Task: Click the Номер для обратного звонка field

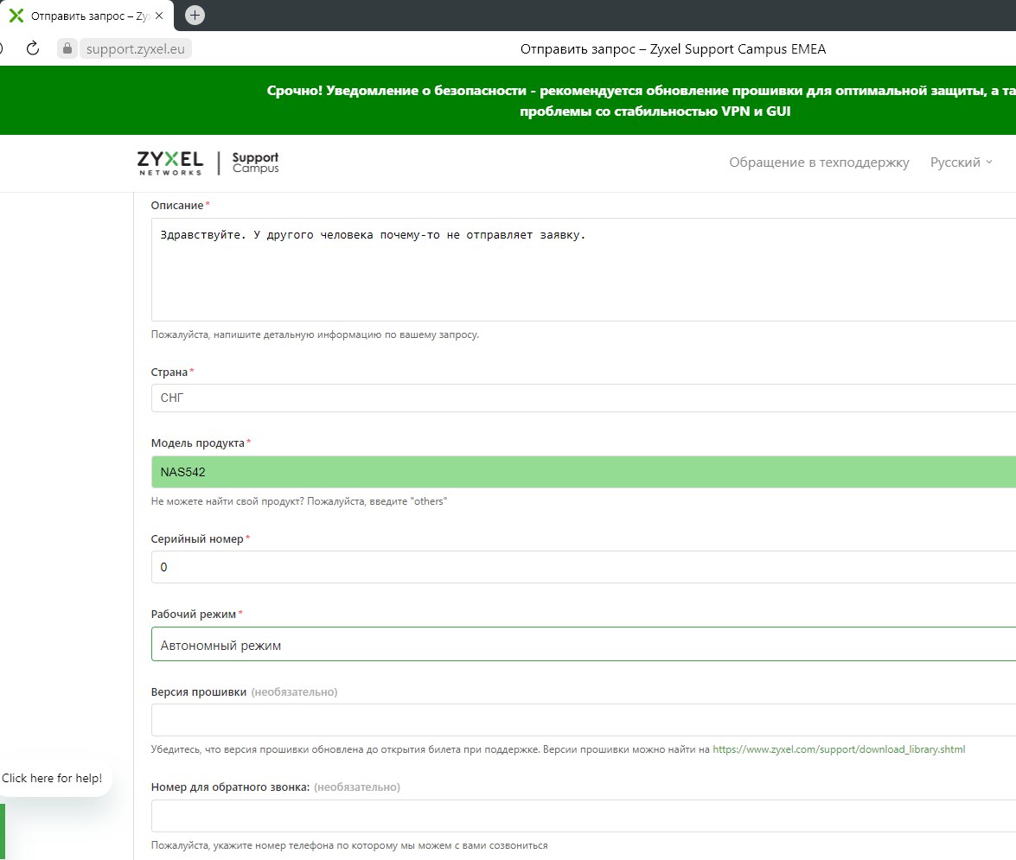Action: (x=583, y=816)
